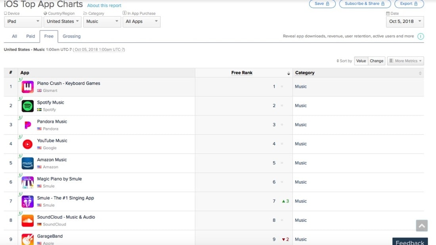Click the down 2 rank change for GarageBand
436x245 pixels.
click(285, 239)
